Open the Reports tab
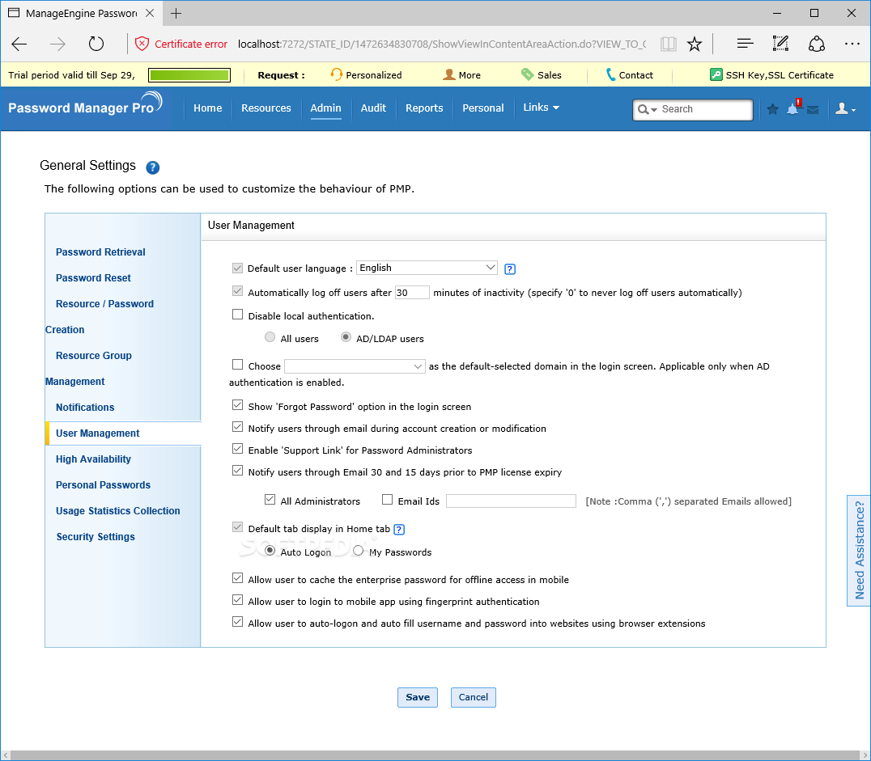The height and width of the screenshot is (761, 871). (x=424, y=108)
